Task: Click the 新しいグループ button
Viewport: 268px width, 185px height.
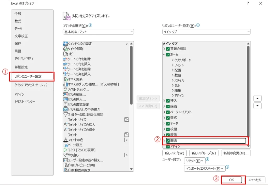Action: pos(204,153)
